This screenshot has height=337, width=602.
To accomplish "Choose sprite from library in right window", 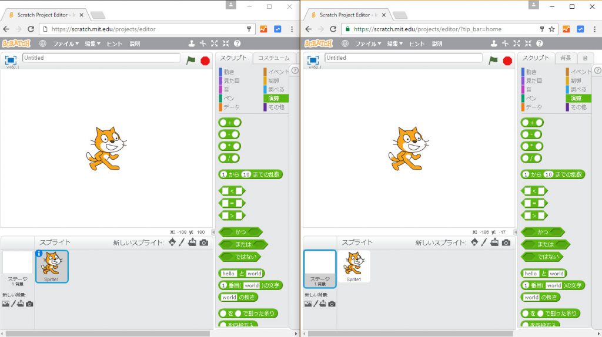I will [x=474, y=242].
